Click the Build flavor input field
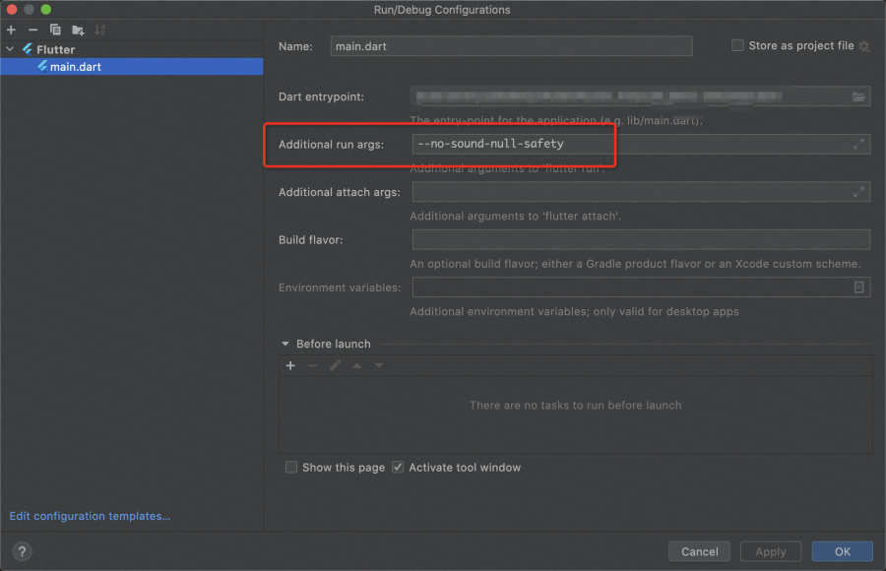 tap(641, 239)
